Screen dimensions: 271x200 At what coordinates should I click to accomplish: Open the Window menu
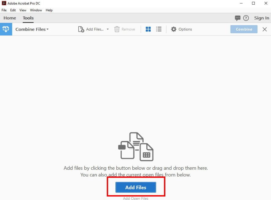pyautogui.click(x=36, y=10)
